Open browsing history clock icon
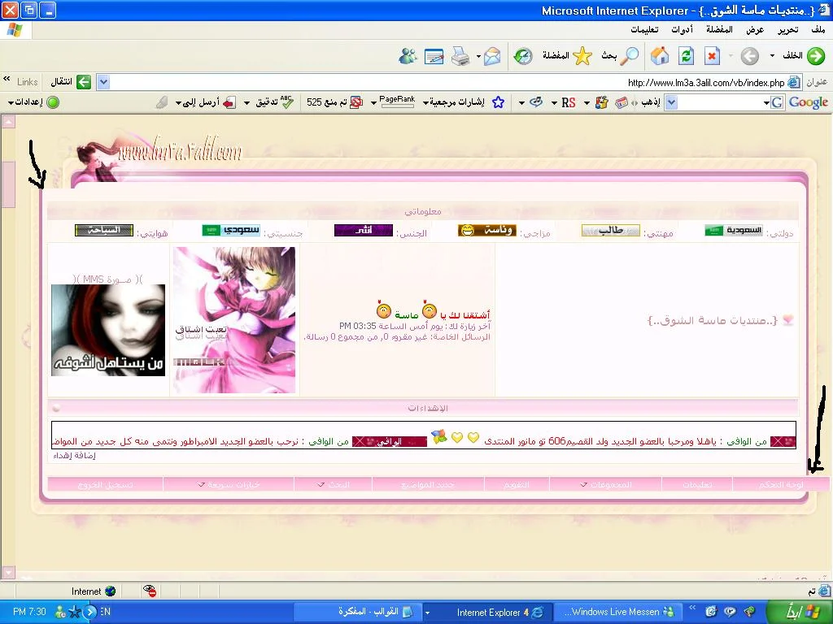 pyautogui.click(x=523, y=56)
